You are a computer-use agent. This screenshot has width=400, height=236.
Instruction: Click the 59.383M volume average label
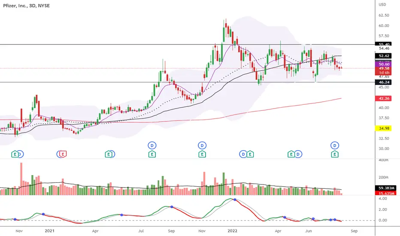386,188
